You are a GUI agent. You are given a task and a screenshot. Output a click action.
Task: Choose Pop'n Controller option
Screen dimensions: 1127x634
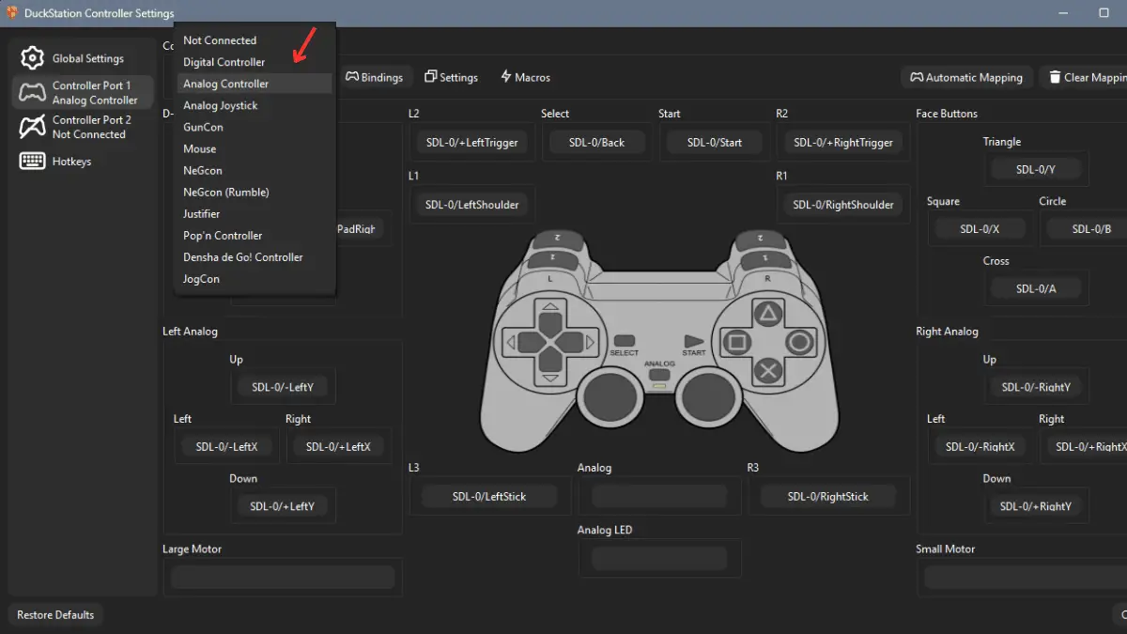pos(255,235)
